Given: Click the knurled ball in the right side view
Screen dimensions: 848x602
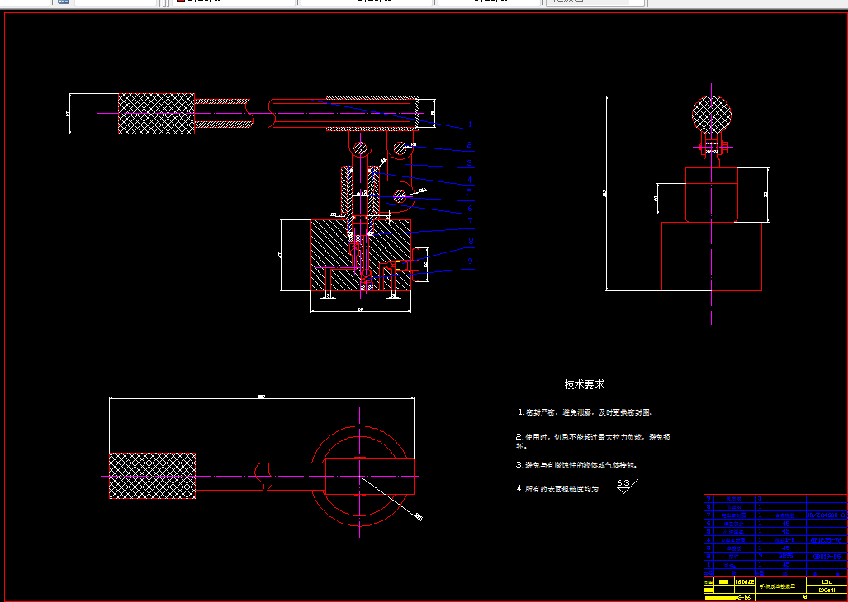Looking at the screenshot, I should pos(712,115).
